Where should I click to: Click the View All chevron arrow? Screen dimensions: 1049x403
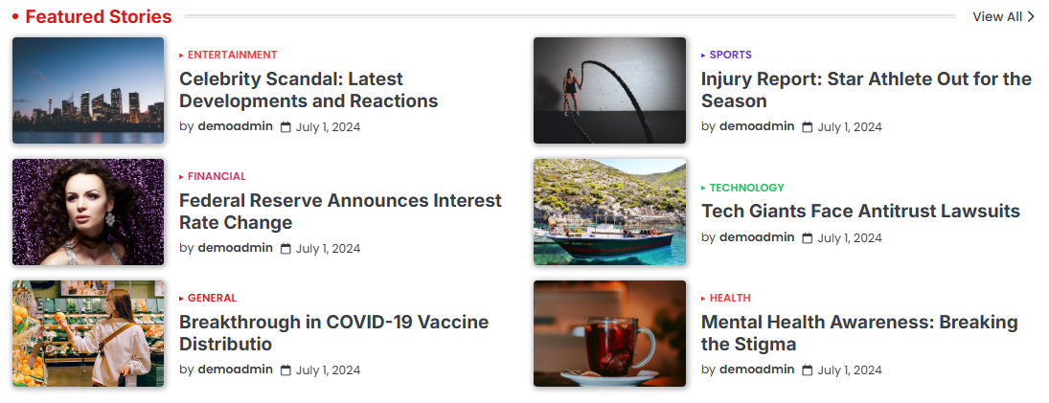[x=1031, y=16]
